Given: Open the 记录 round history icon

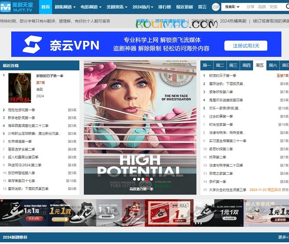Looking at the screenshot, I should point(216,7).
